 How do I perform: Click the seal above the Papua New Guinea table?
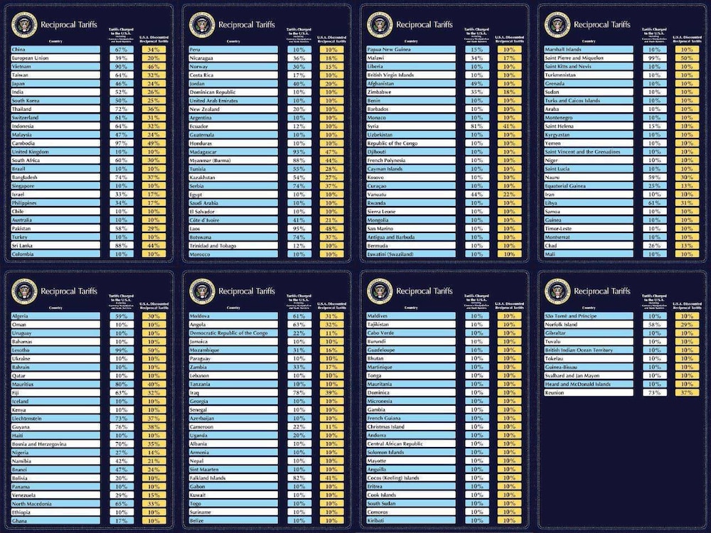tap(380, 25)
